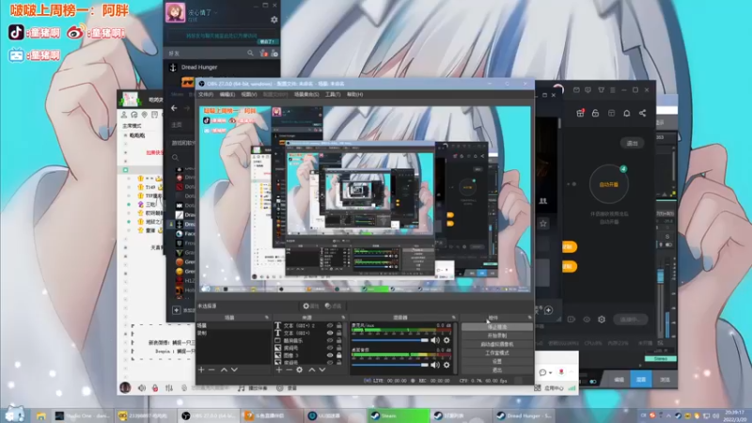Image resolution: width=752 pixels, height=423 pixels.
Task: Select 录制 scene in OBS scenes list
Action: tap(233, 333)
